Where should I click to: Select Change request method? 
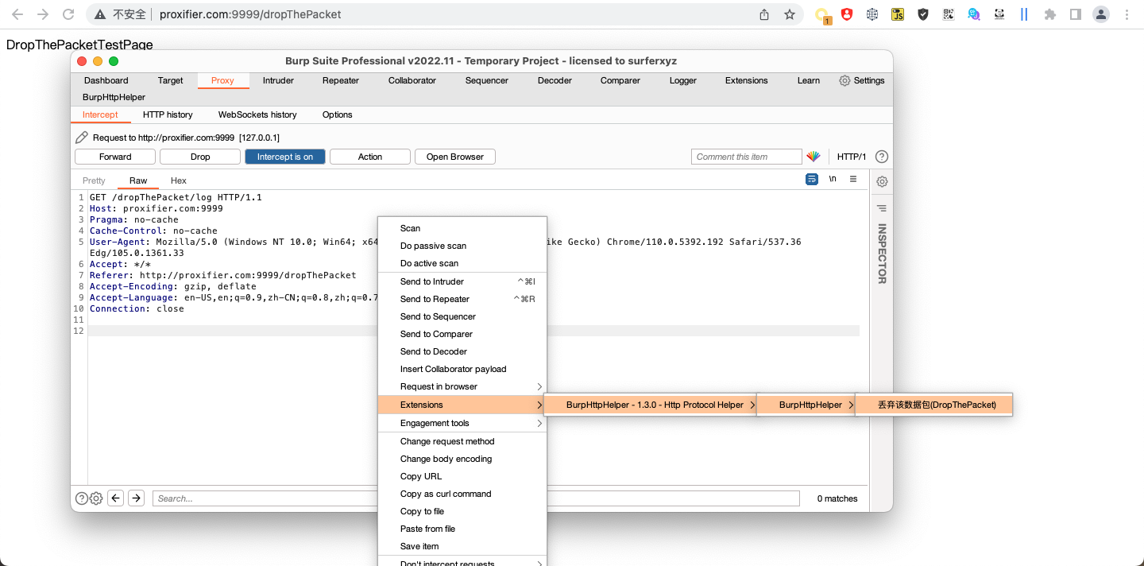(x=462, y=441)
